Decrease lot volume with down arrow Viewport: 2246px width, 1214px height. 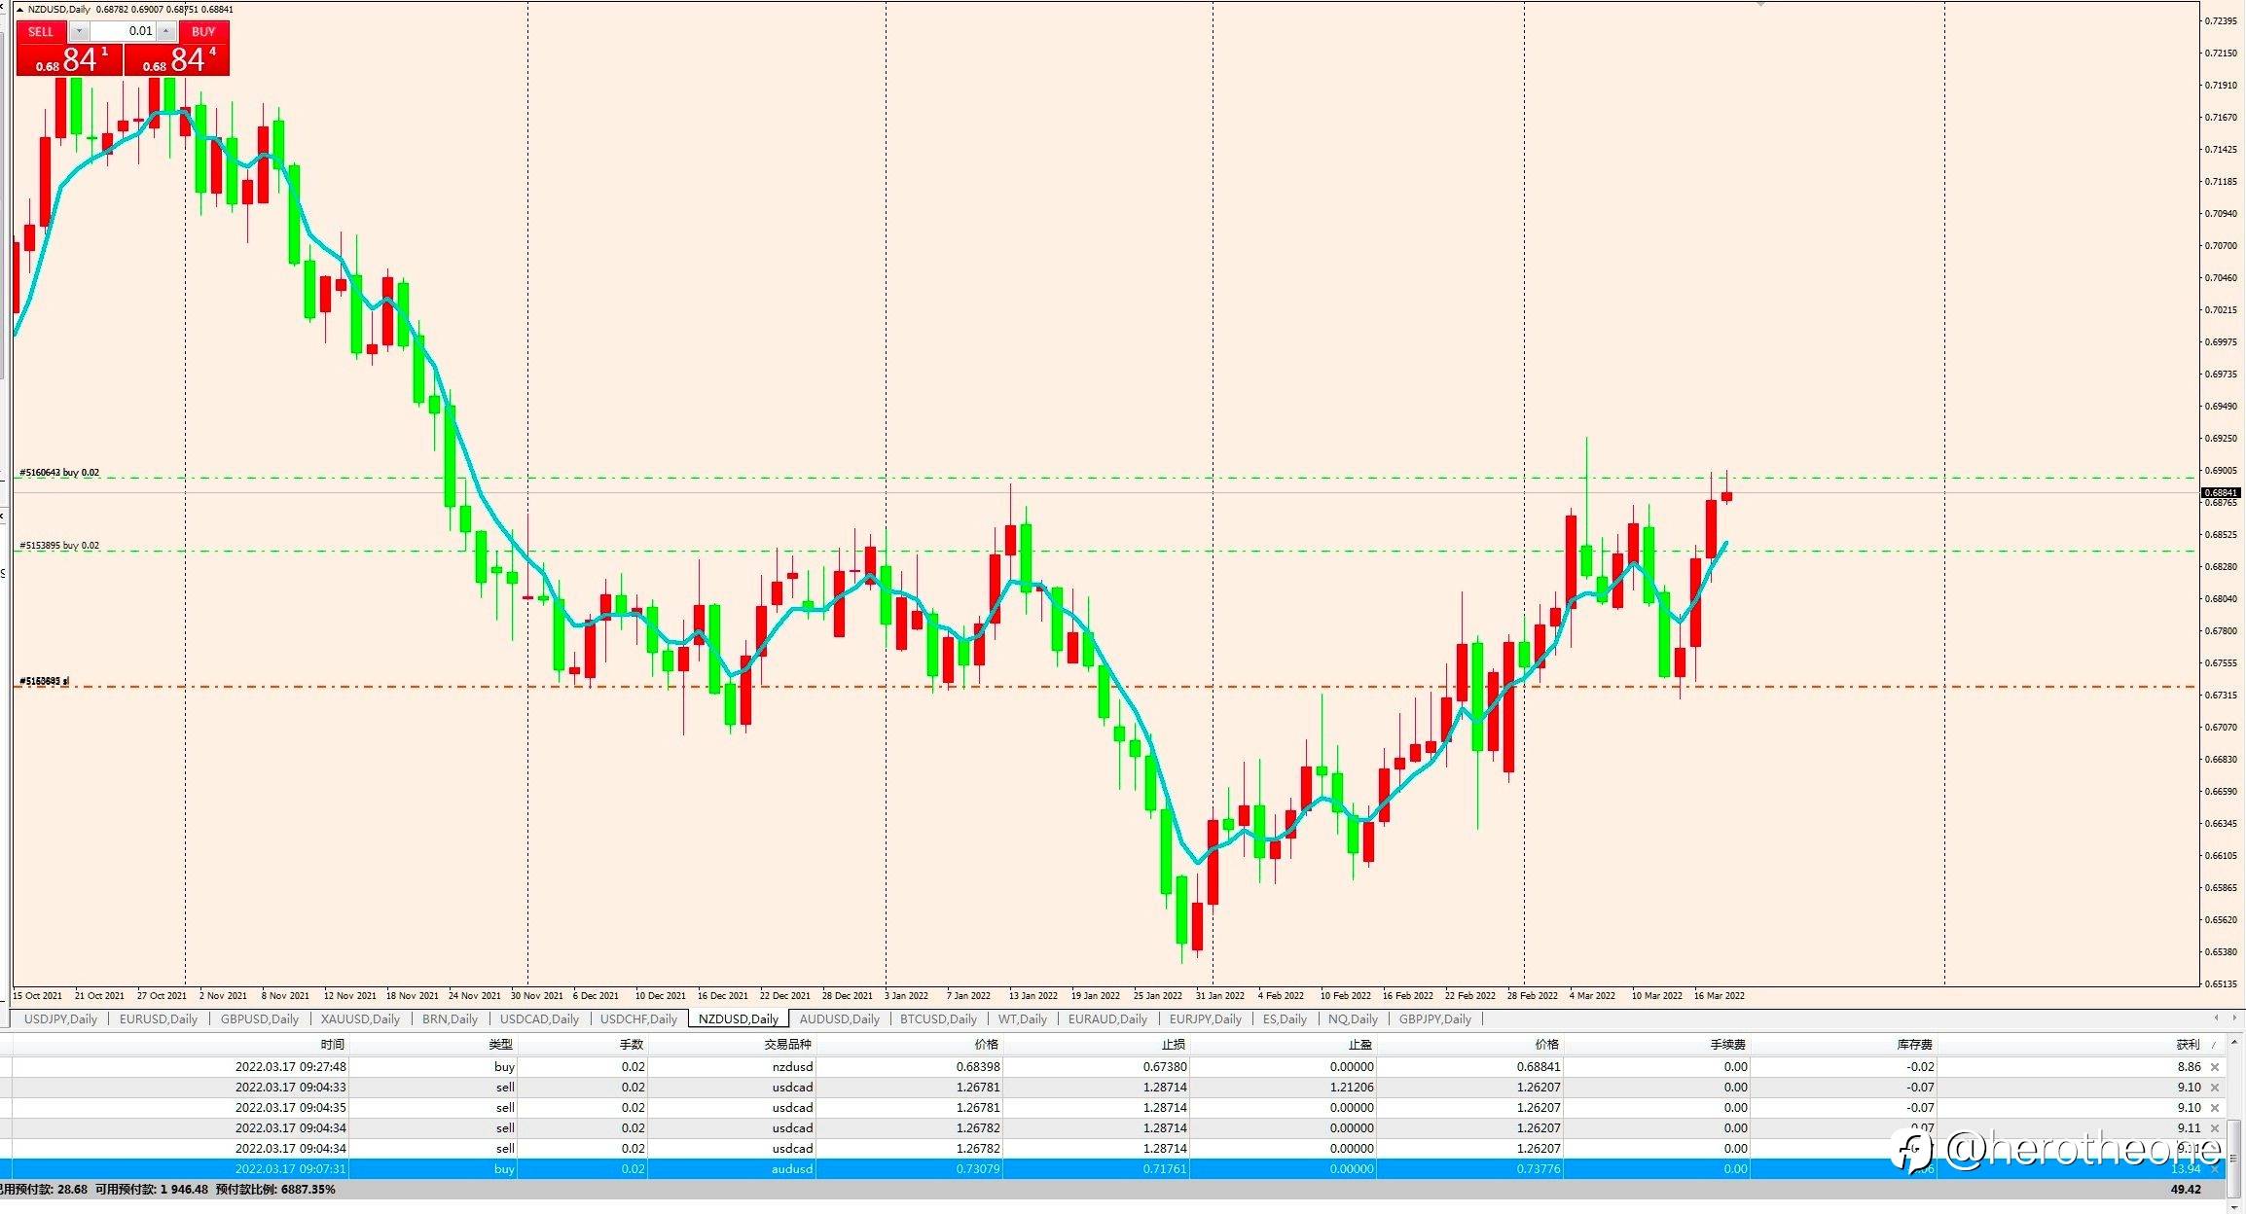coord(80,31)
